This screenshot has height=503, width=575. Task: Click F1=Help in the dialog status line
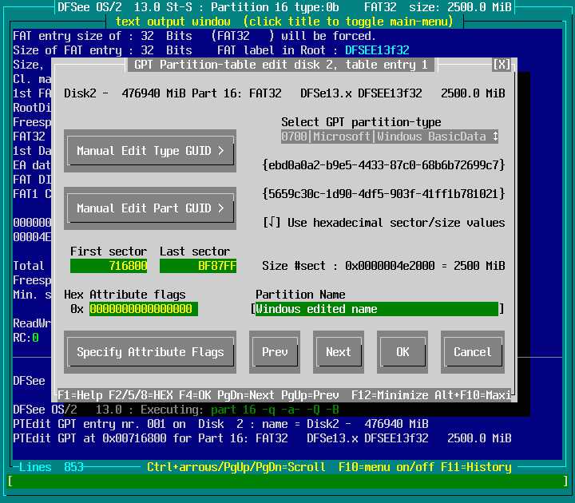click(80, 395)
